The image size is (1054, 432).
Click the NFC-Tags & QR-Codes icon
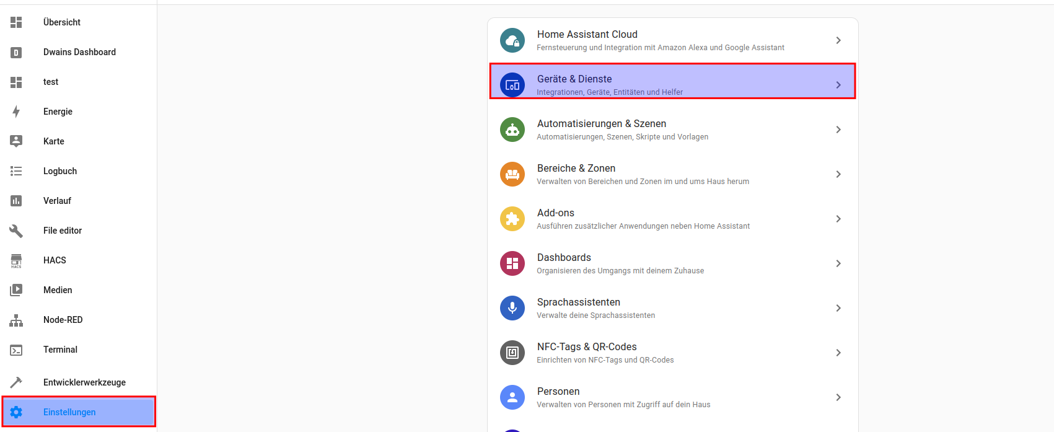point(512,353)
